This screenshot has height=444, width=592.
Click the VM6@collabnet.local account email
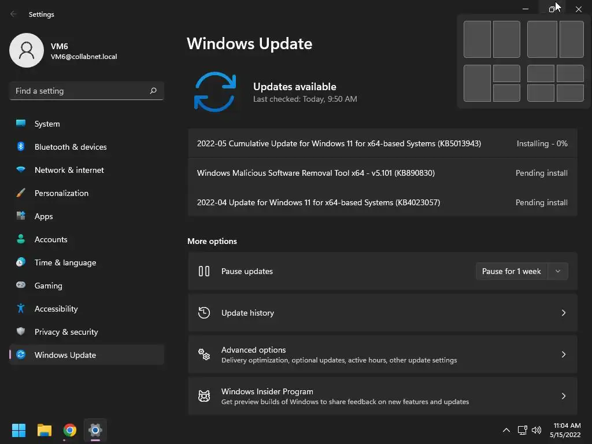(x=84, y=57)
